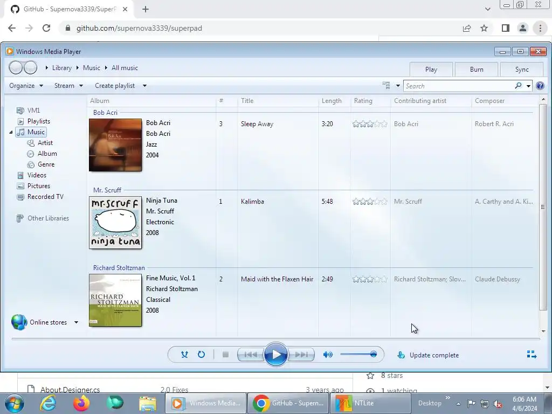This screenshot has width=552, height=414.
Task: Expand Online stores dropdown arrow
Action: point(76,322)
